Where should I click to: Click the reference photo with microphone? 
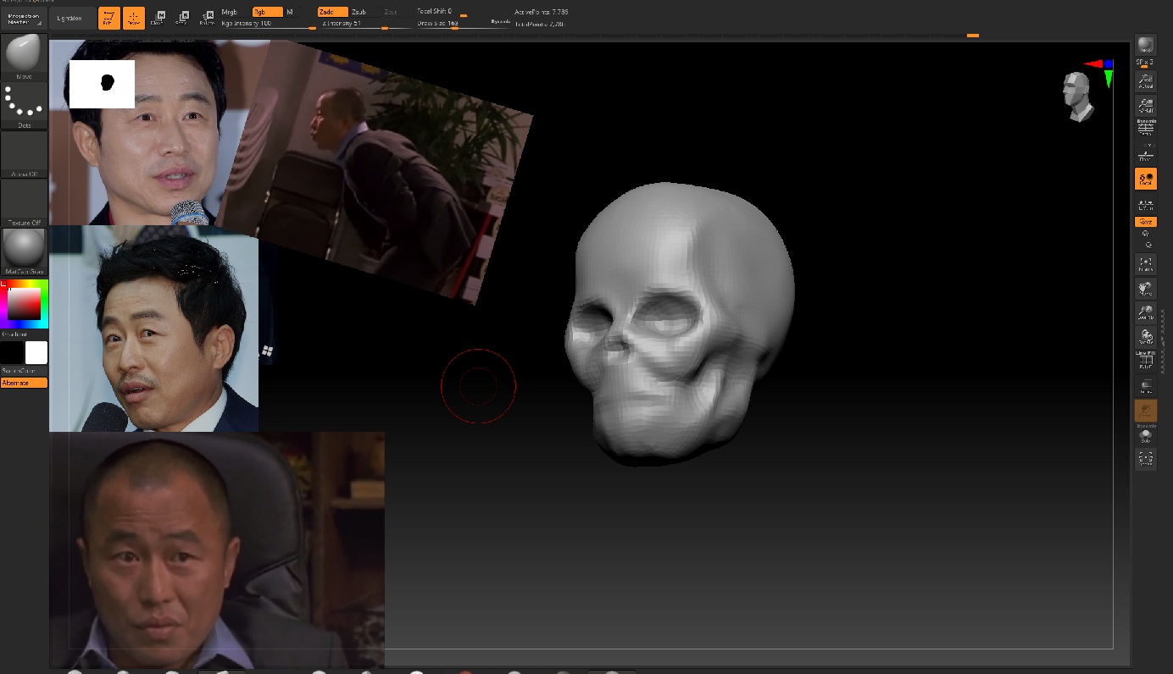[x=154, y=329]
